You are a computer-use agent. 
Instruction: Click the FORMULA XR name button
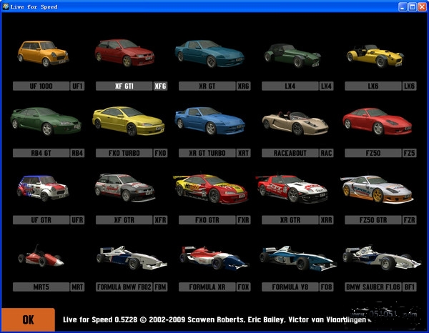[x=207, y=287]
